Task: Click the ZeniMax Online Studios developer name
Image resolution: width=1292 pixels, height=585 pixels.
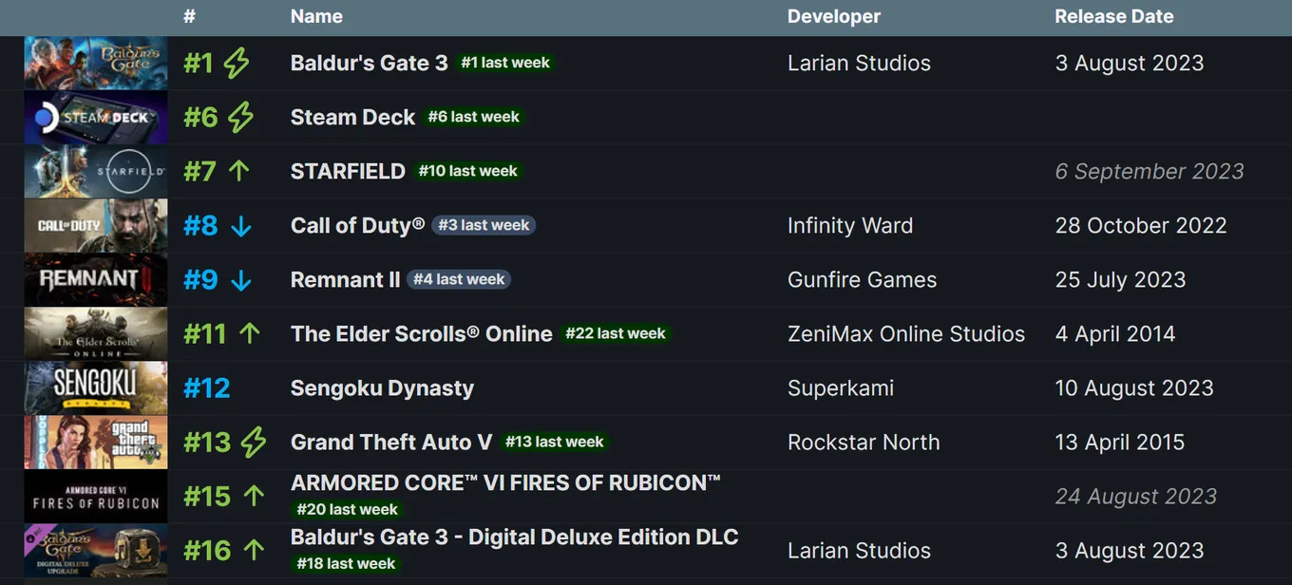Action: (906, 334)
